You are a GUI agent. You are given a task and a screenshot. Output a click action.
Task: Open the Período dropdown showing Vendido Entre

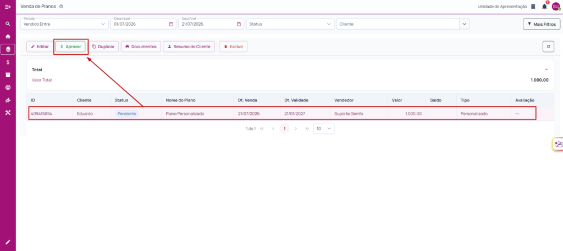coord(64,24)
